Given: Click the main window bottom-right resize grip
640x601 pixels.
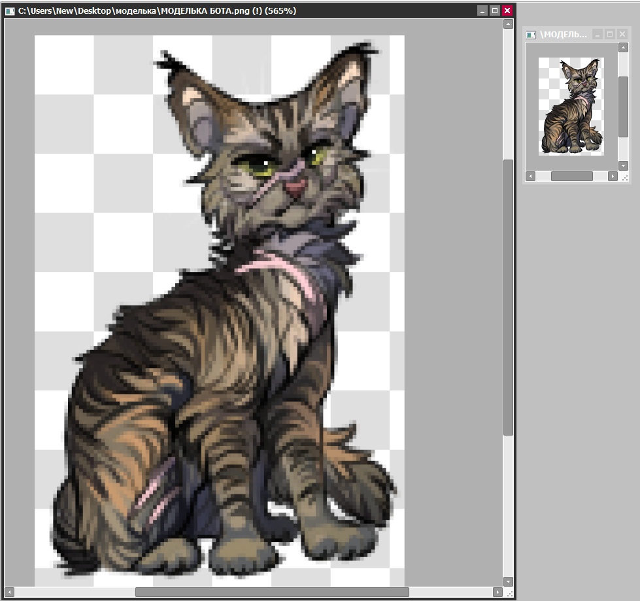Looking at the screenshot, I should (509, 593).
